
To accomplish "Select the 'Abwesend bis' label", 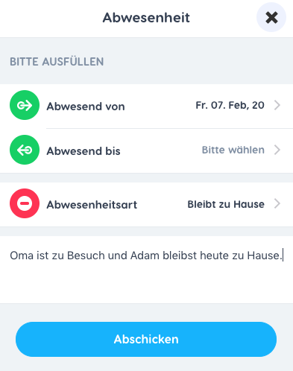I will pyautogui.click(x=84, y=151).
